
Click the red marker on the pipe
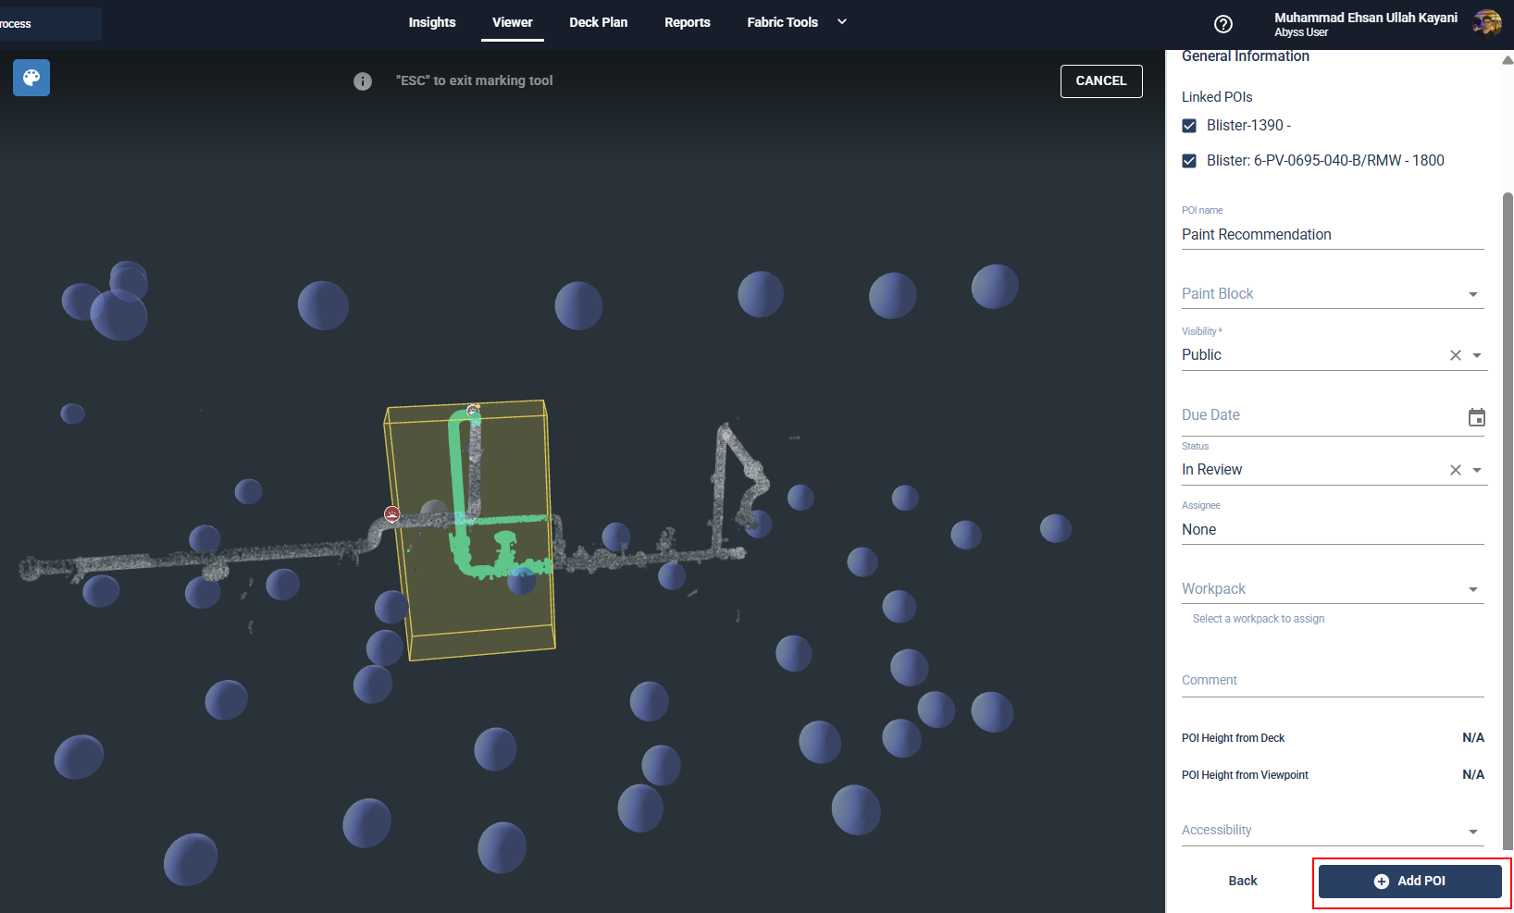(392, 514)
